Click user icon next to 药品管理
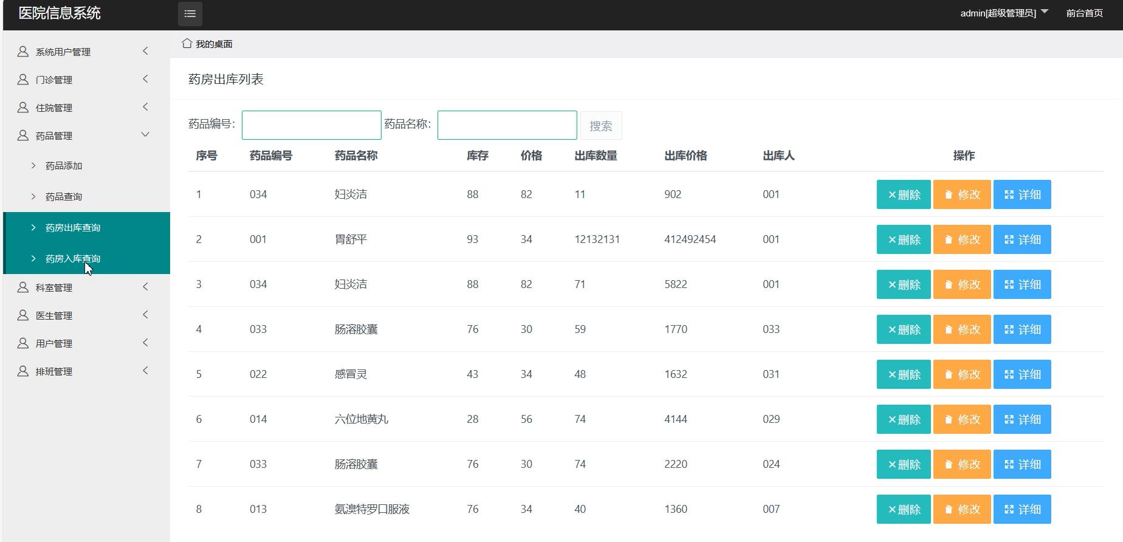Viewport: 1123px width, 542px height. 23,135
